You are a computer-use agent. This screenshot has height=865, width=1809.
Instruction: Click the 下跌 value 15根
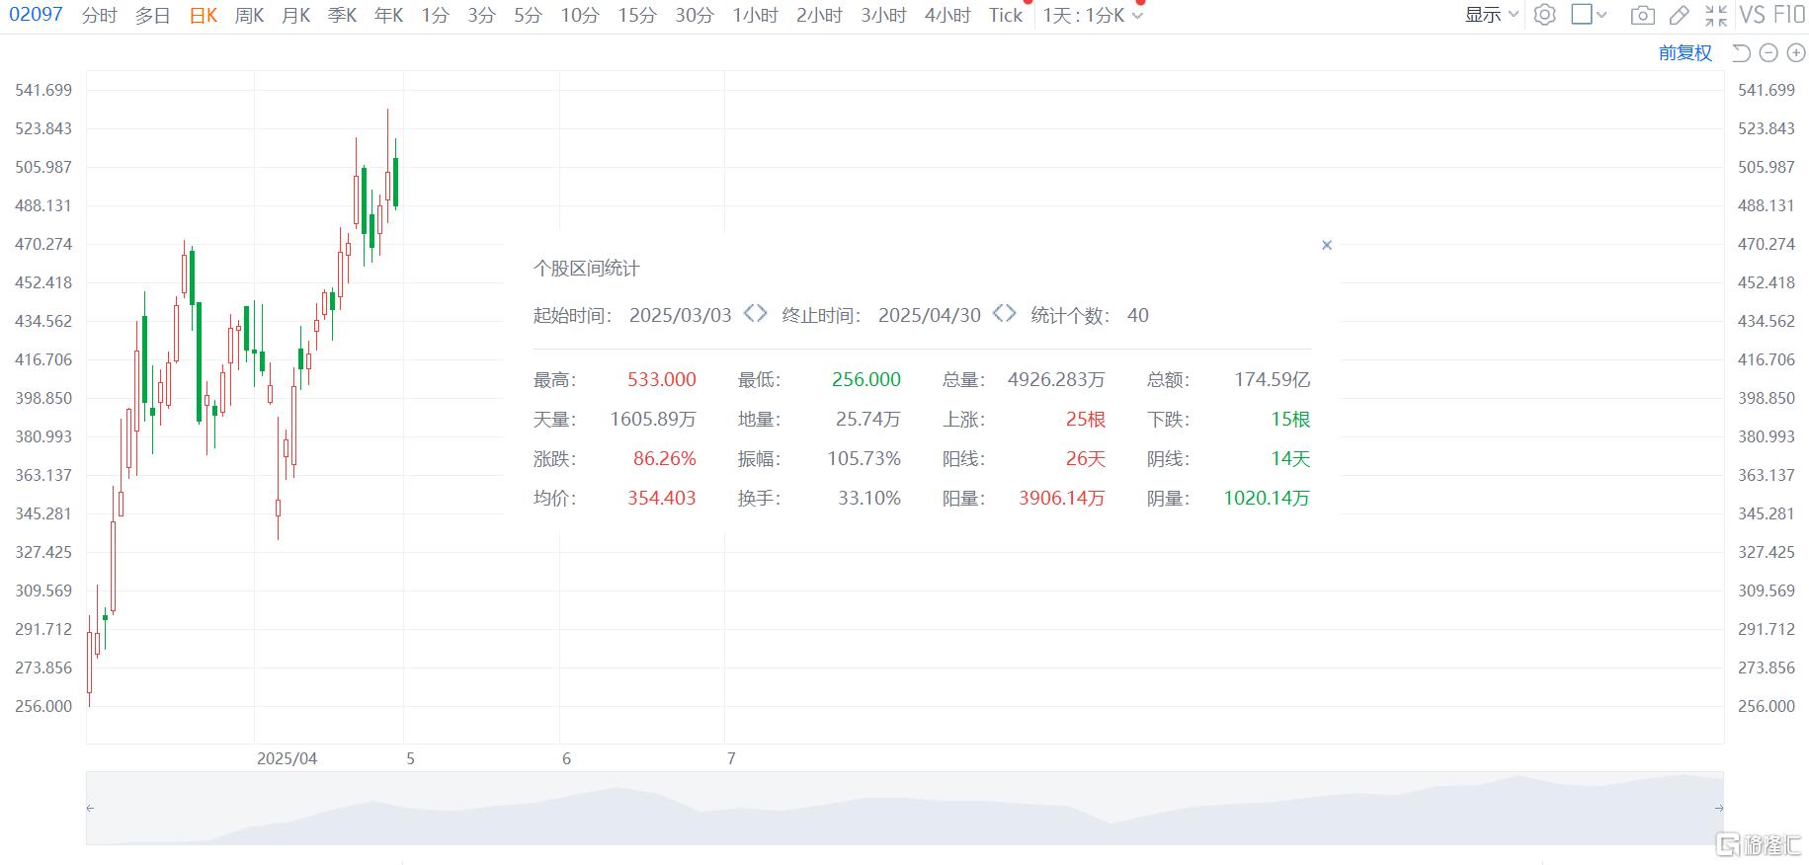(1290, 419)
